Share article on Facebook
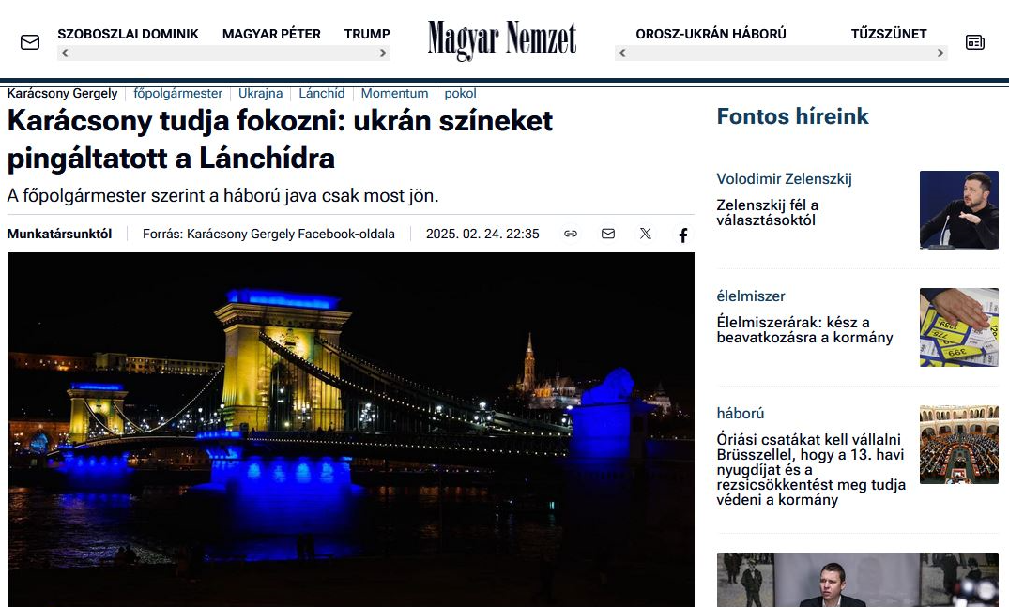Screen dimensions: 1009x607 tap(683, 235)
